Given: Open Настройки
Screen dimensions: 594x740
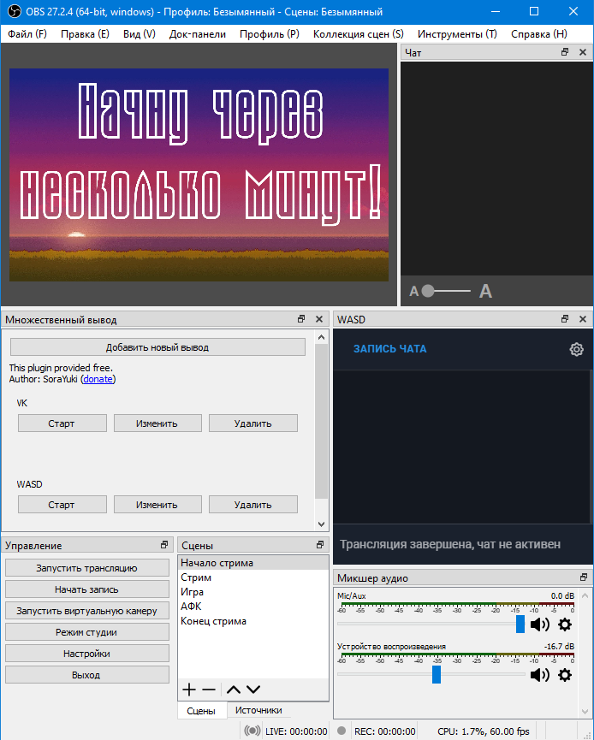Looking at the screenshot, I should [87, 654].
